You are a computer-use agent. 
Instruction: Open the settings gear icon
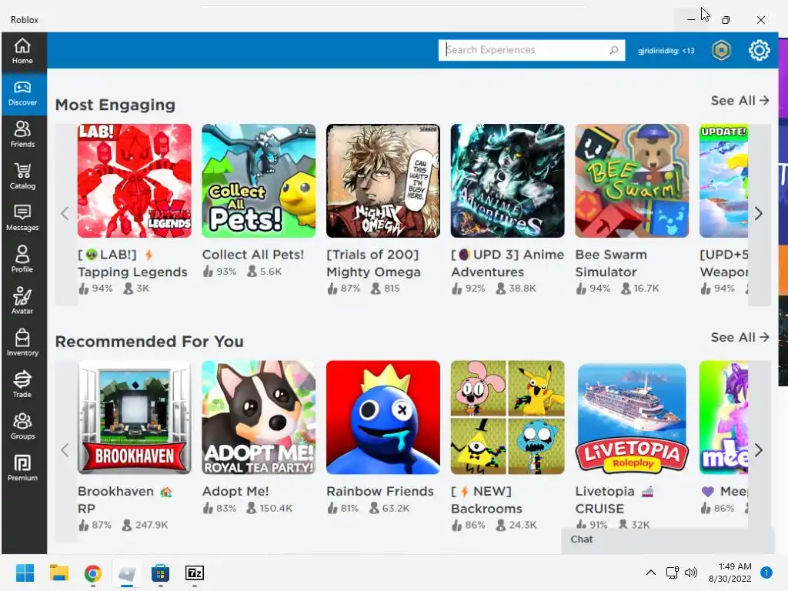point(759,50)
